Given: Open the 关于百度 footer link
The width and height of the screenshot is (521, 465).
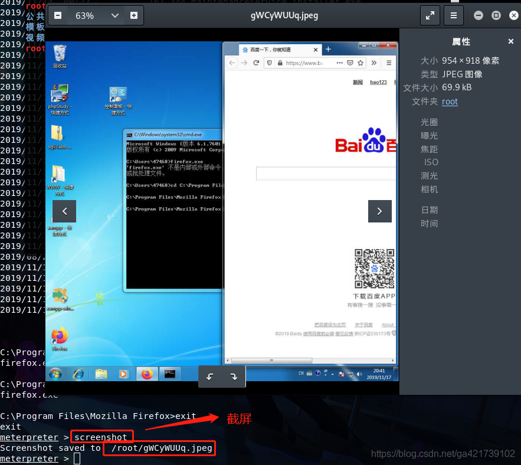Looking at the screenshot, I should (x=363, y=325).
